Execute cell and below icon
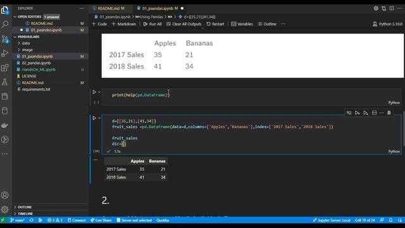This screenshot has height=228, width=405. click(x=366, y=113)
